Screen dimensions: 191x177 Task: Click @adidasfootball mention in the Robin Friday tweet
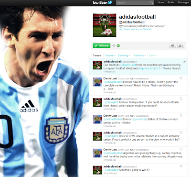[113, 82]
